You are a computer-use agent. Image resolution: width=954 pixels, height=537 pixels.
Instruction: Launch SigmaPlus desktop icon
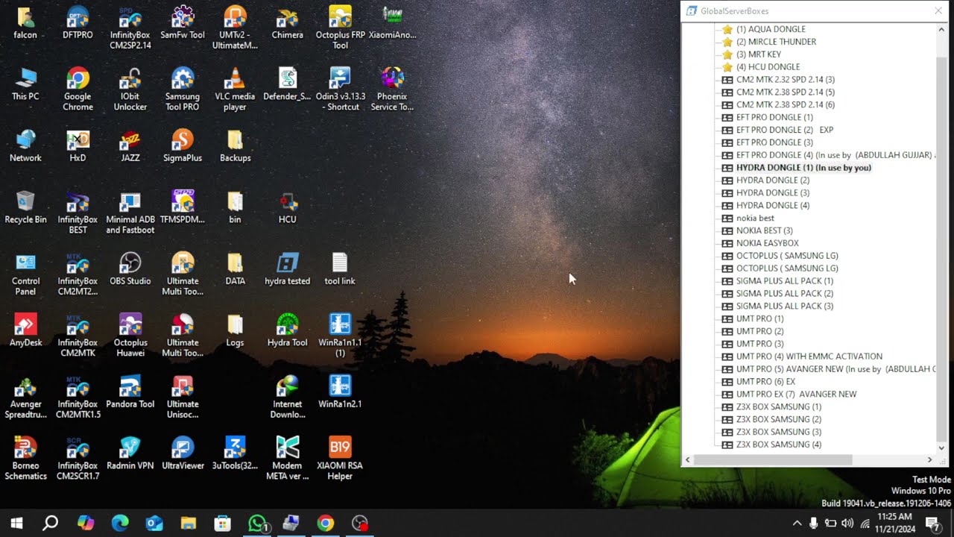pyautogui.click(x=183, y=146)
